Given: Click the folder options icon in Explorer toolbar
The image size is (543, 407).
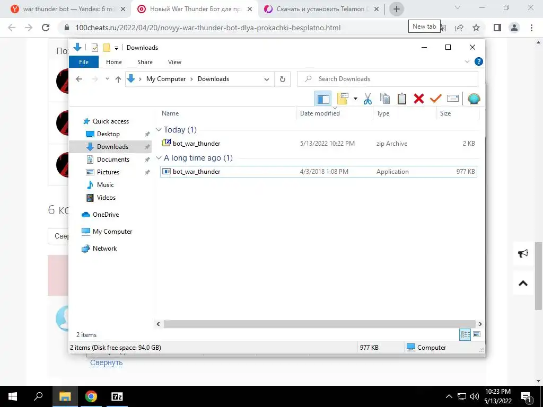Looking at the screenshot, I should pyautogui.click(x=343, y=99).
